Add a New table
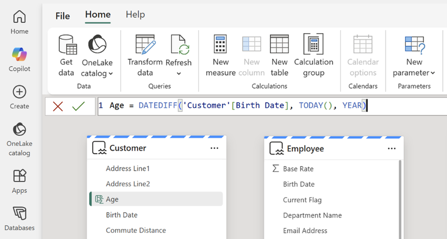The height and width of the screenshot is (239, 447). [279, 55]
